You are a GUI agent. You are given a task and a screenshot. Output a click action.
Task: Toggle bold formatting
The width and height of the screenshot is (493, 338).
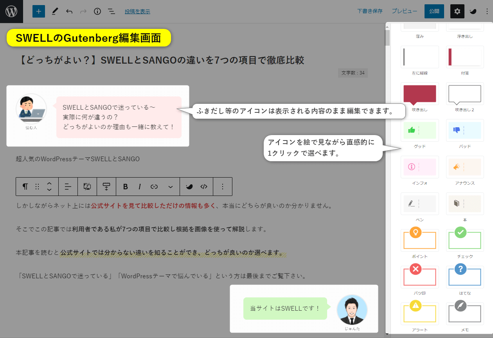coord(126,187)
